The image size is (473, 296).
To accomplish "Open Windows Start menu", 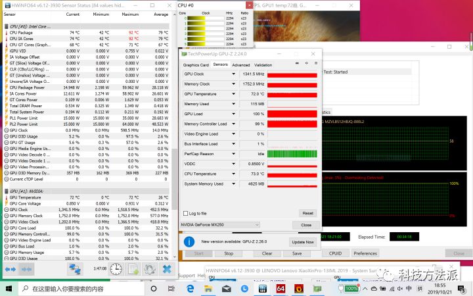I will (9, 289).
